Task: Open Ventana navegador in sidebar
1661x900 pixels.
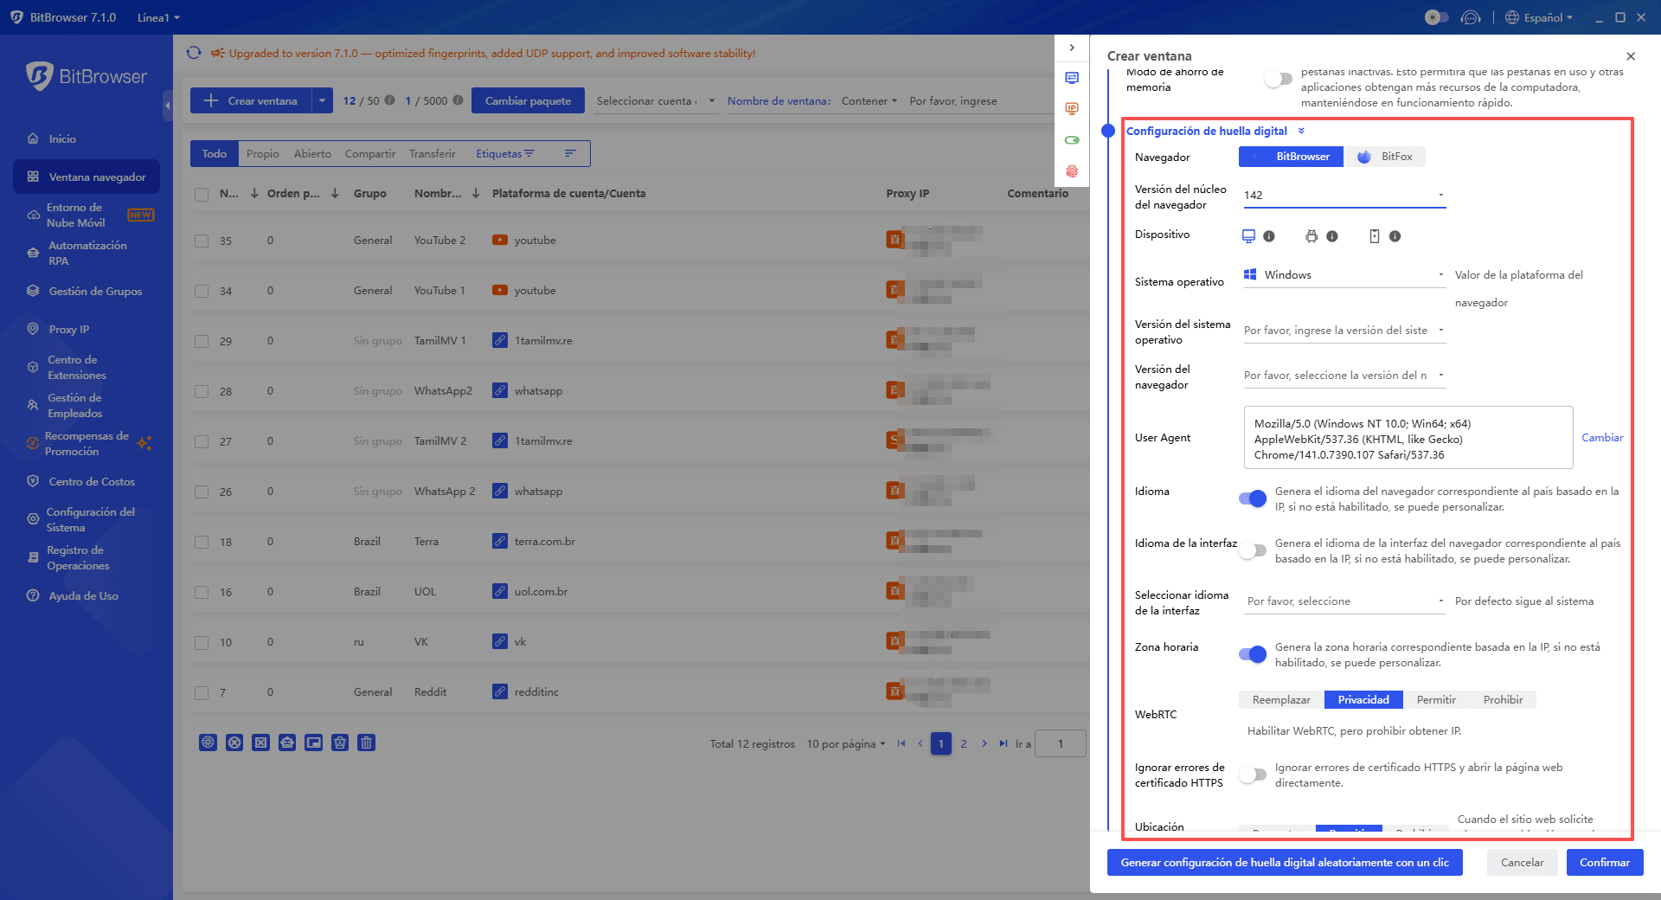Action: point(87,177)
